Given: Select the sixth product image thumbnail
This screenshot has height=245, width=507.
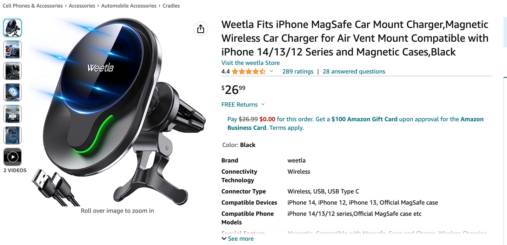Looking at the screenshot, I should (x=13, y=135).
